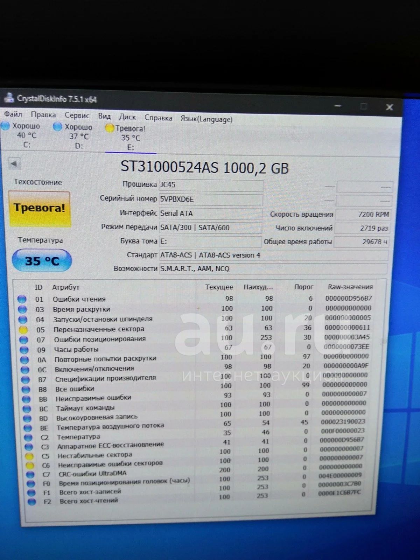Screen dimensions: 420x560
Task: Click the rotation speed value 7200 RPM
Action: pos(363,214)
